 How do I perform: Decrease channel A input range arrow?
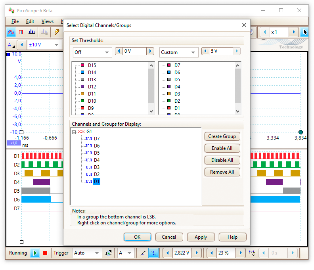point(22,45)
